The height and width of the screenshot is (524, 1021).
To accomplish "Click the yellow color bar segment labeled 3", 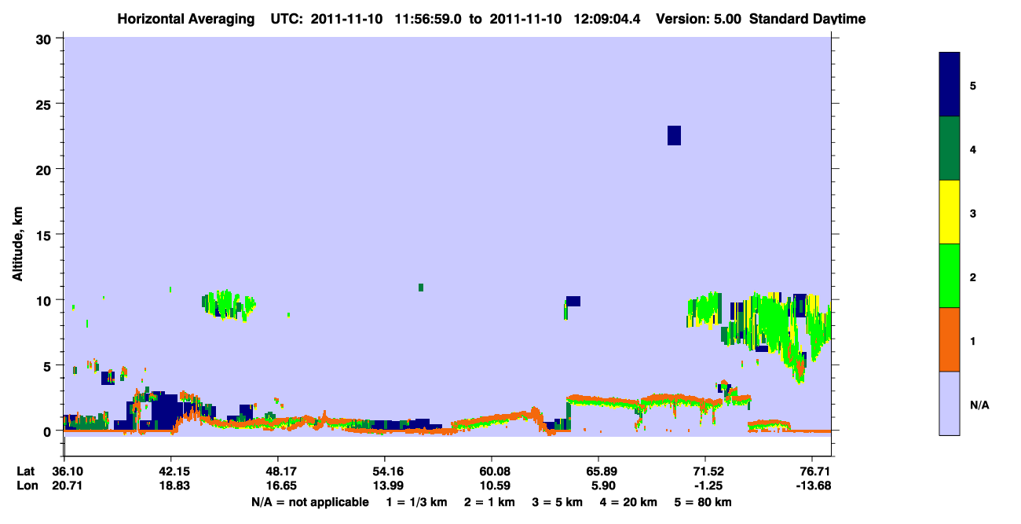I will click(949, 212).
